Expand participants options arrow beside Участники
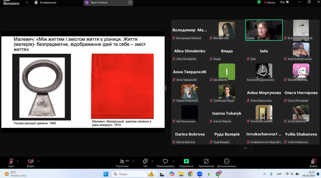This screenshot has height=178, width=321. click(x=133, y=161)
